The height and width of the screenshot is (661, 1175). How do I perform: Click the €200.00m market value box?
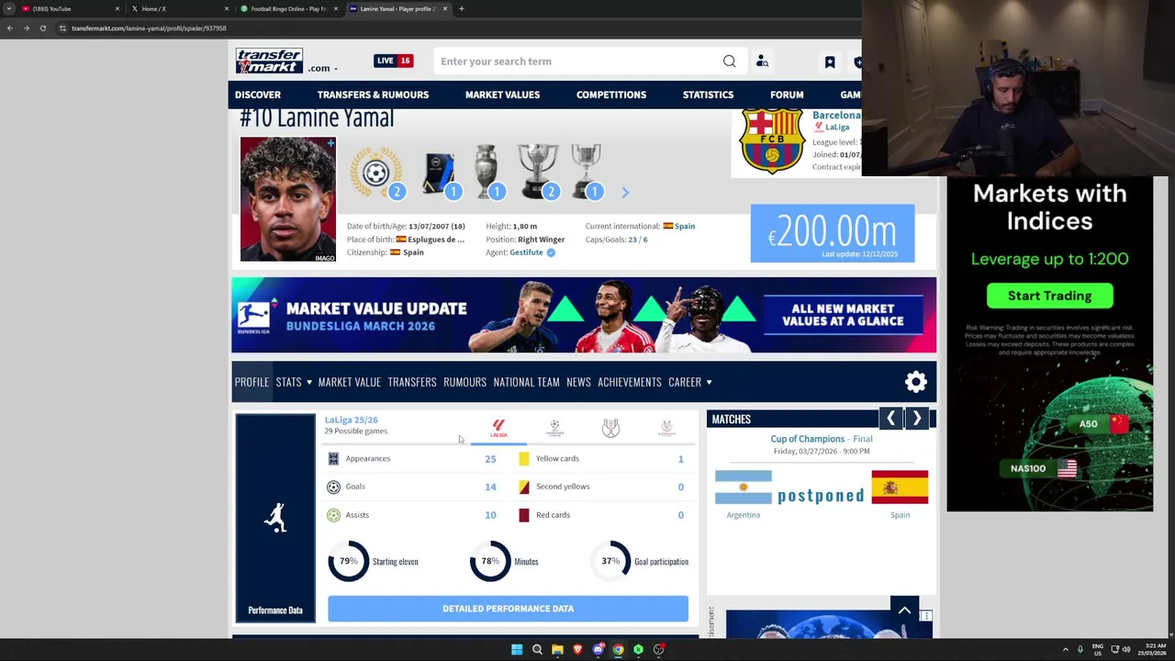[833, 233]
